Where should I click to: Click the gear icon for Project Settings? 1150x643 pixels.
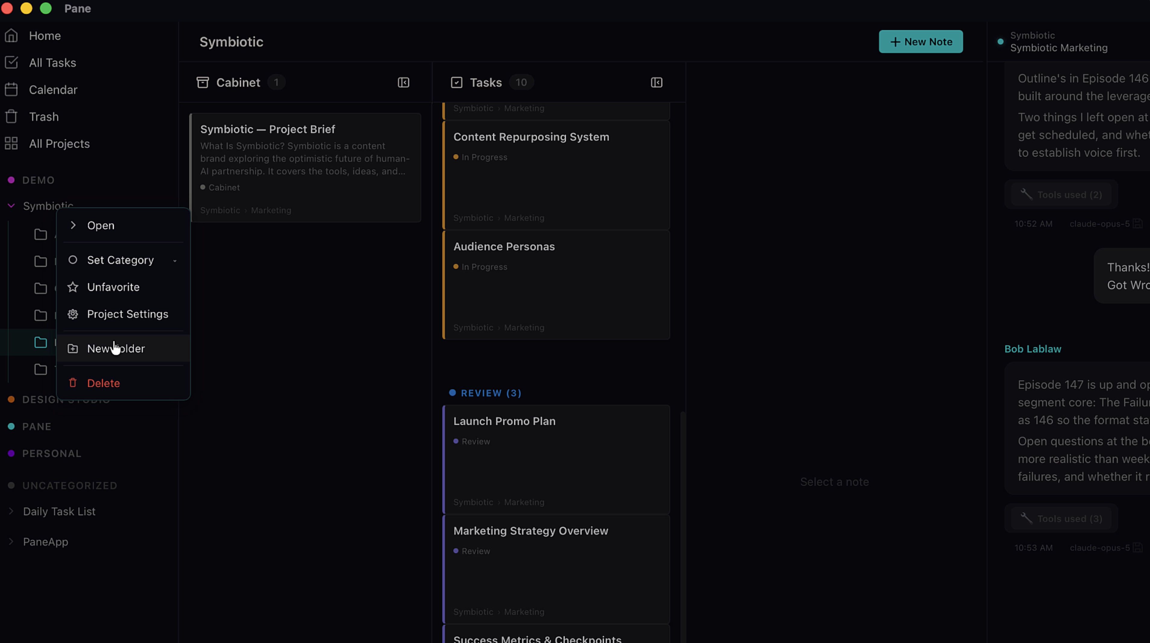73,314
